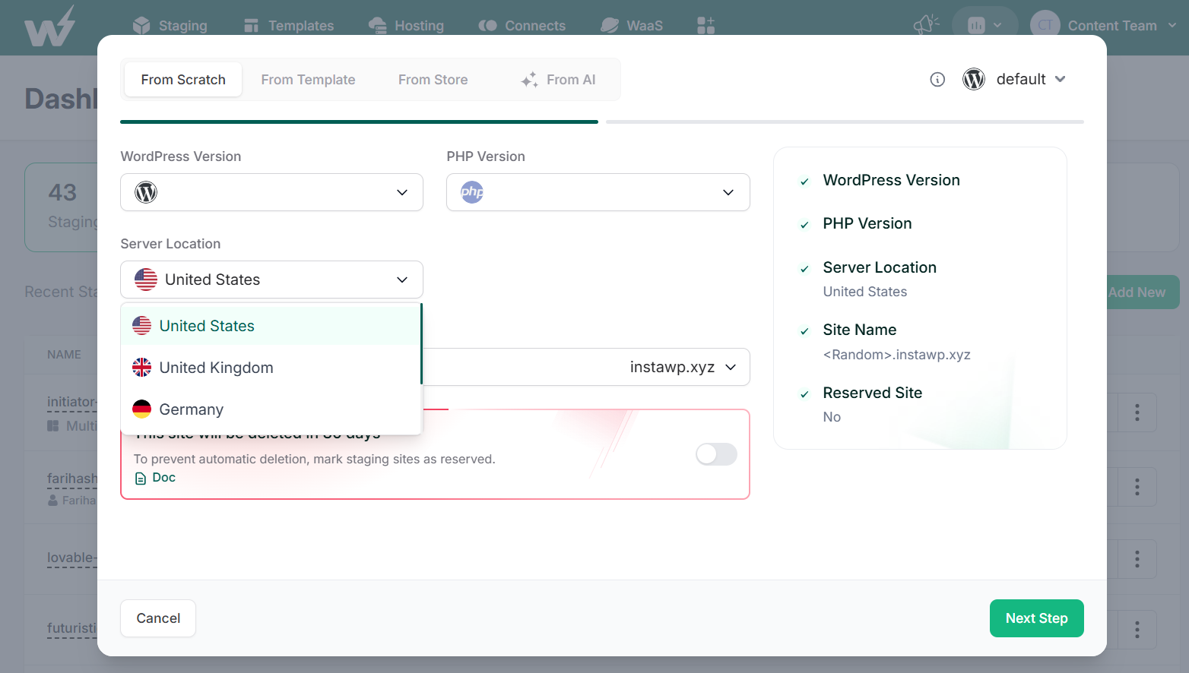Viewport: 1189px width, 673px height.
Task: Open the WordPress Version dropdown
Action: coord(271,192)
